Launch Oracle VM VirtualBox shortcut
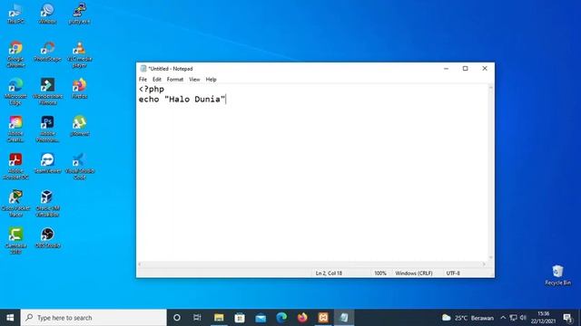 coord(47,204)
